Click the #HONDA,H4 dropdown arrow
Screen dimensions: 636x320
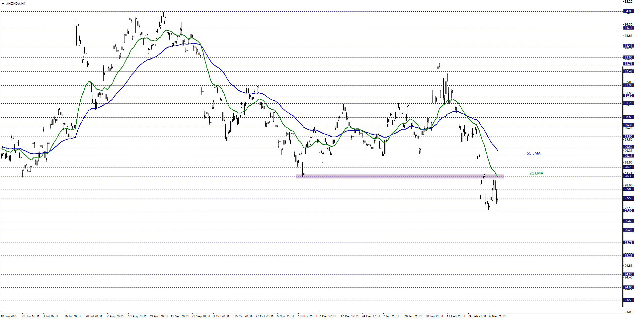click(3, 4)
